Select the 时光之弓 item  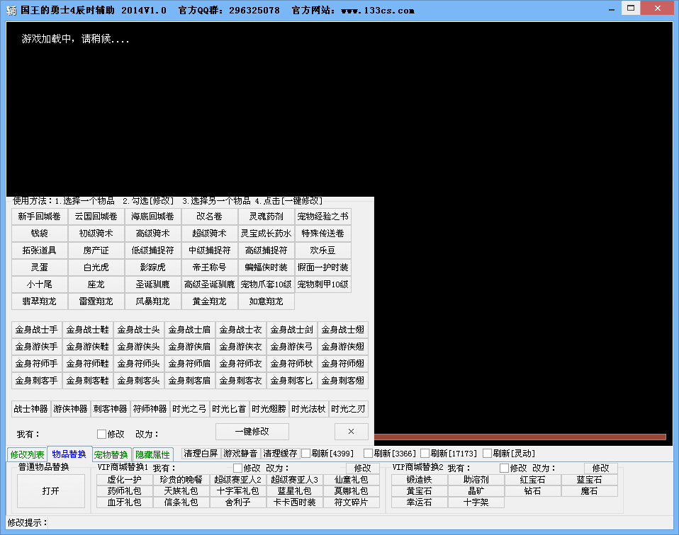pos(190,409)
